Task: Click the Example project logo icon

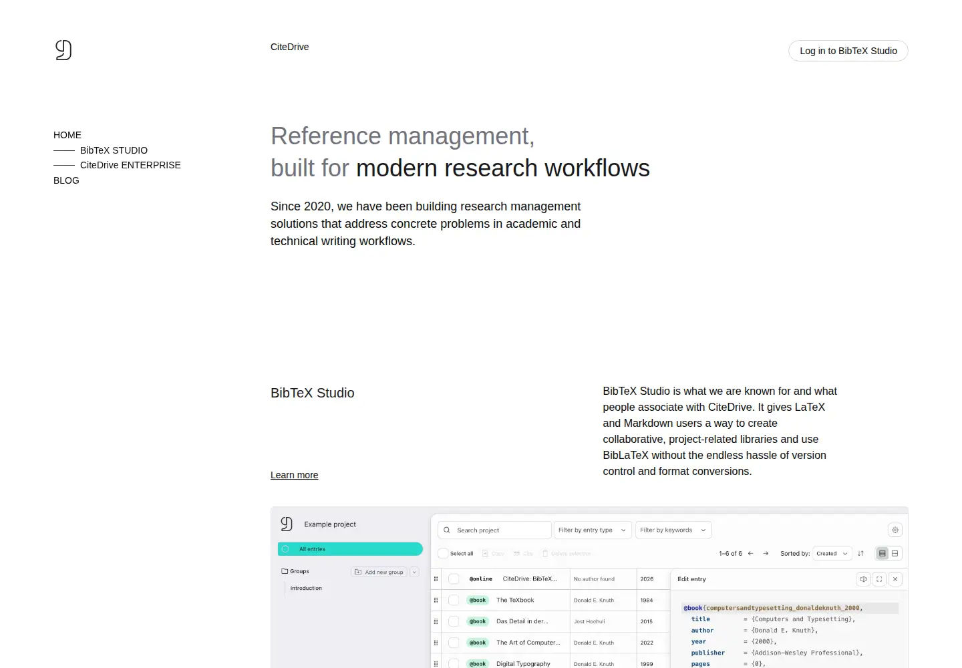Action: tap(287, 524)
